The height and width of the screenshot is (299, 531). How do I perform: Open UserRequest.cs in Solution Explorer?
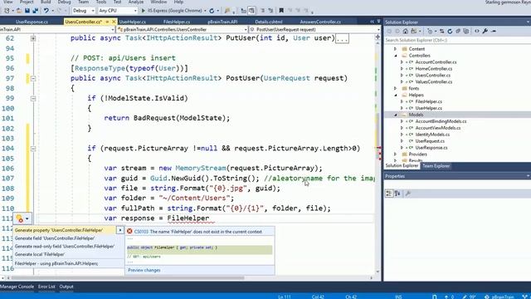click(x=430, y=141)
